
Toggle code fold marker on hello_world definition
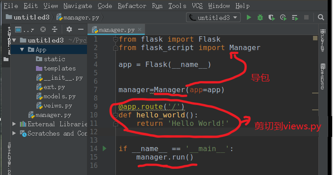coord(115,115)
